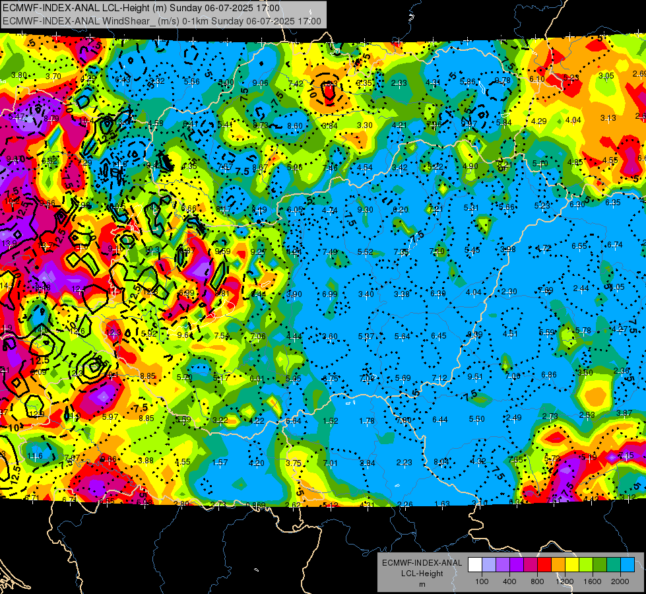Screen dimensions: 646x594
Task: Click the 'ECMWF-INDEX-ANAL' legend title
Action: [422, 563]
